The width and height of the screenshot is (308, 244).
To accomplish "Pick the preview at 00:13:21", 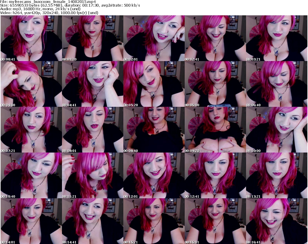I will click(277, 176).
